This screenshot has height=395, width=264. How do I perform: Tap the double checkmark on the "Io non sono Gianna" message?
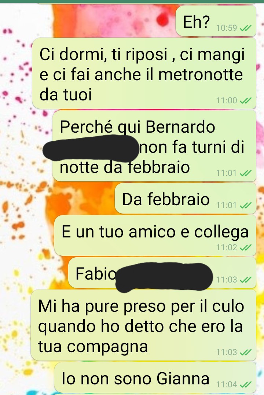pos(245,385)
